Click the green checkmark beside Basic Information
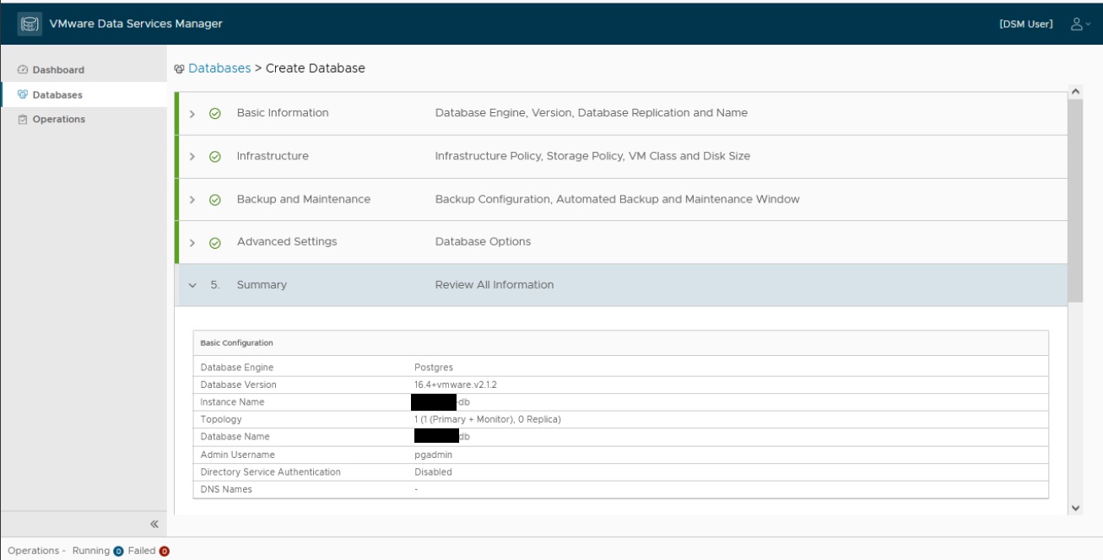 (x=215, y=113)
